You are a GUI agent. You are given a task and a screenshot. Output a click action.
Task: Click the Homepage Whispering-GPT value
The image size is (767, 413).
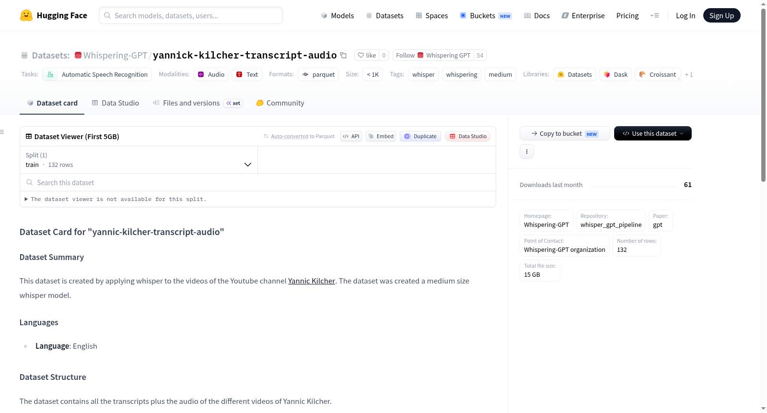(x=546, y=224)
